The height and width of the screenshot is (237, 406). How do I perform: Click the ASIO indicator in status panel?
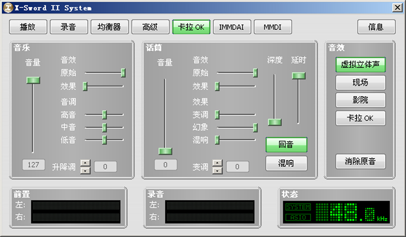[298, 217]
